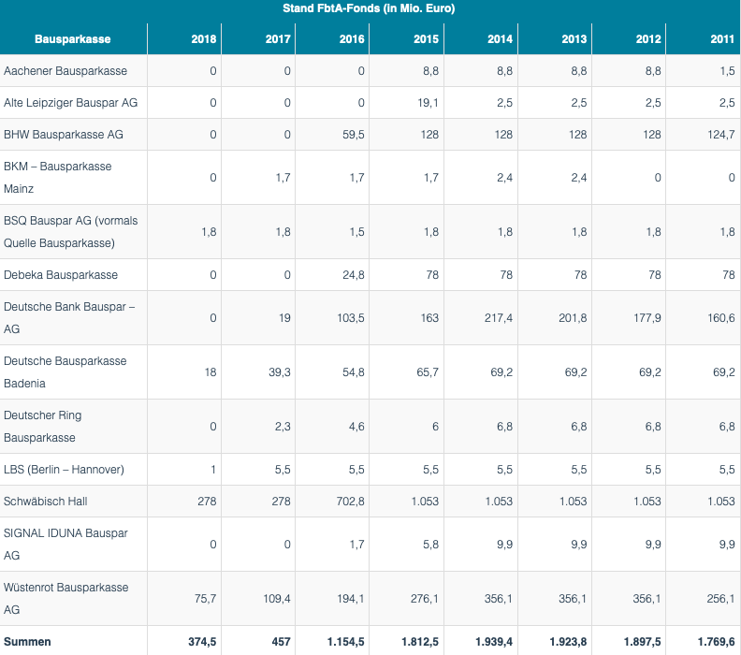Select the 'Deutscher Ring Bausparkasse' label
Image resolution: width=741 pixels, height=655 pixels.
[x=43, y=427]
